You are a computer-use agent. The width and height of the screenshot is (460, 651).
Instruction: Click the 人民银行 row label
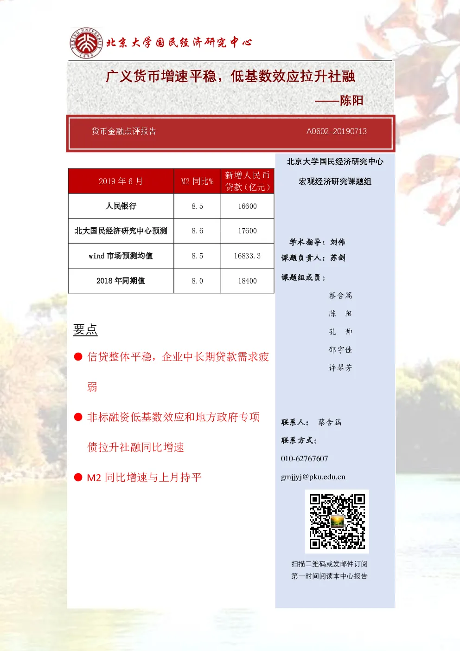[x=121, y=206]
